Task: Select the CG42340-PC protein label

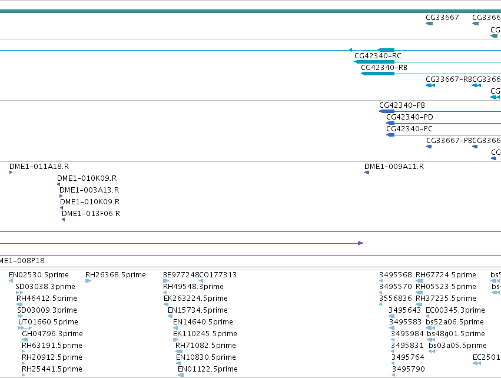Action: [x=409, y=129]
